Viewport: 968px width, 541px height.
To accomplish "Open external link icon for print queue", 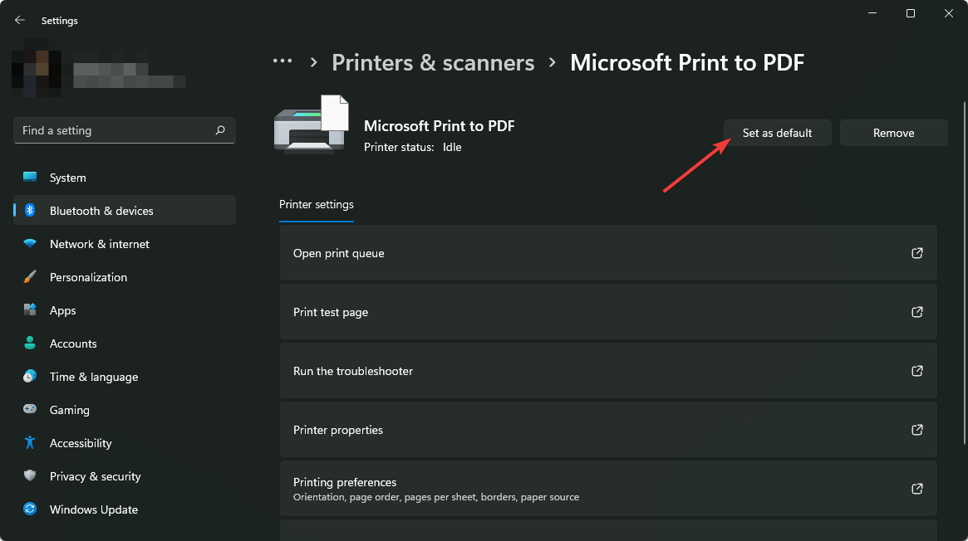I will point(917,253).
